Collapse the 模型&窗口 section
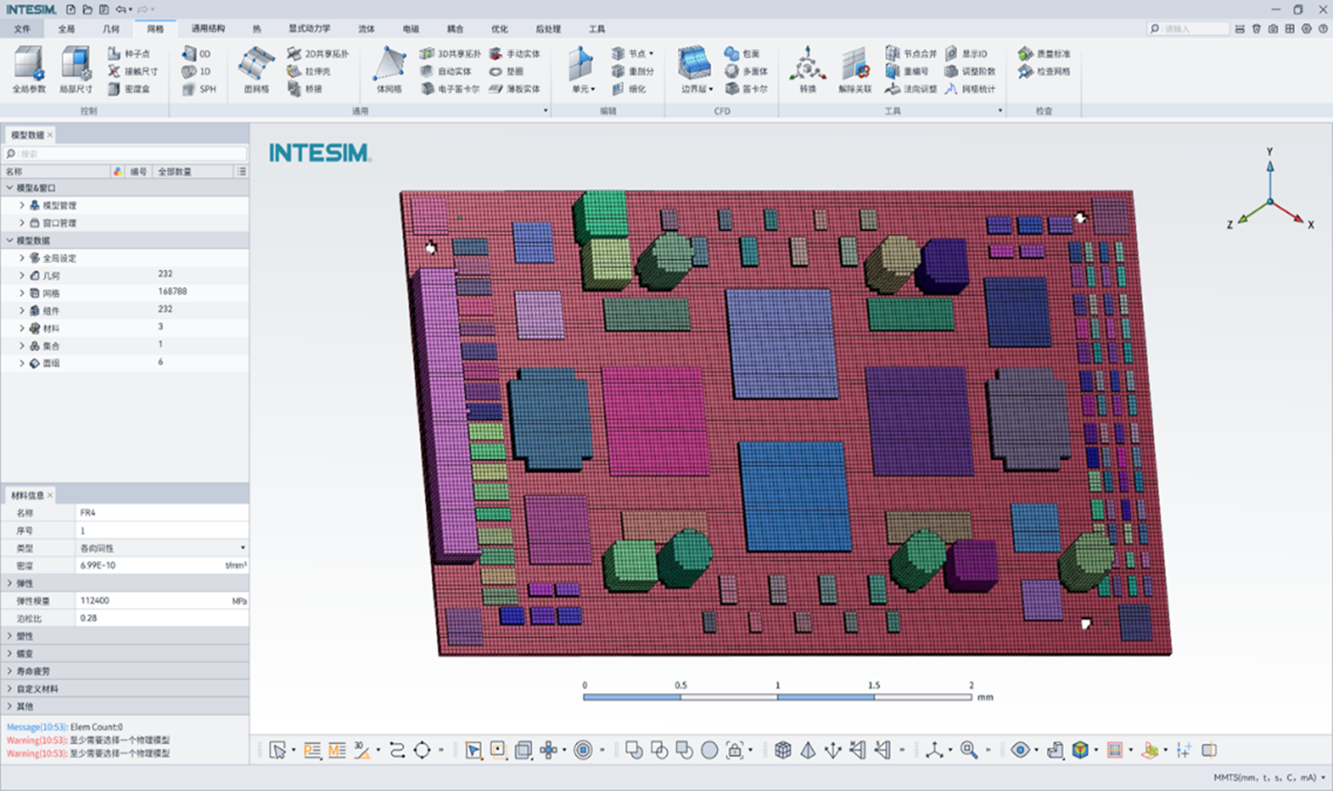The image size is (1333, 791). [x=10, y=188]
